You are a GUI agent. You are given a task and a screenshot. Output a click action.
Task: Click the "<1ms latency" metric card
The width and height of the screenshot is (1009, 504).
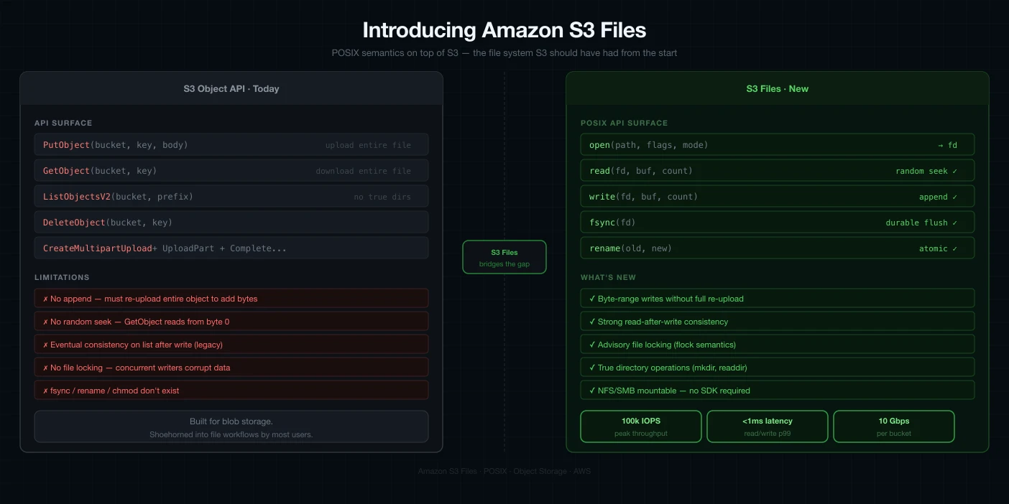pyautogui.click(x=768, y=426)
